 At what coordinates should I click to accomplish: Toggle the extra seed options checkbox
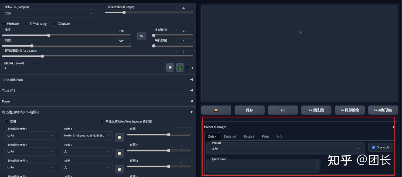tap(187, 68)
